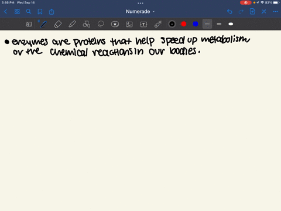Image resolution: width=281 pixels, height=211 pixels.
Task: Open the Elements sticker tool
Action: pyautogui.click(x=115, y=24)
